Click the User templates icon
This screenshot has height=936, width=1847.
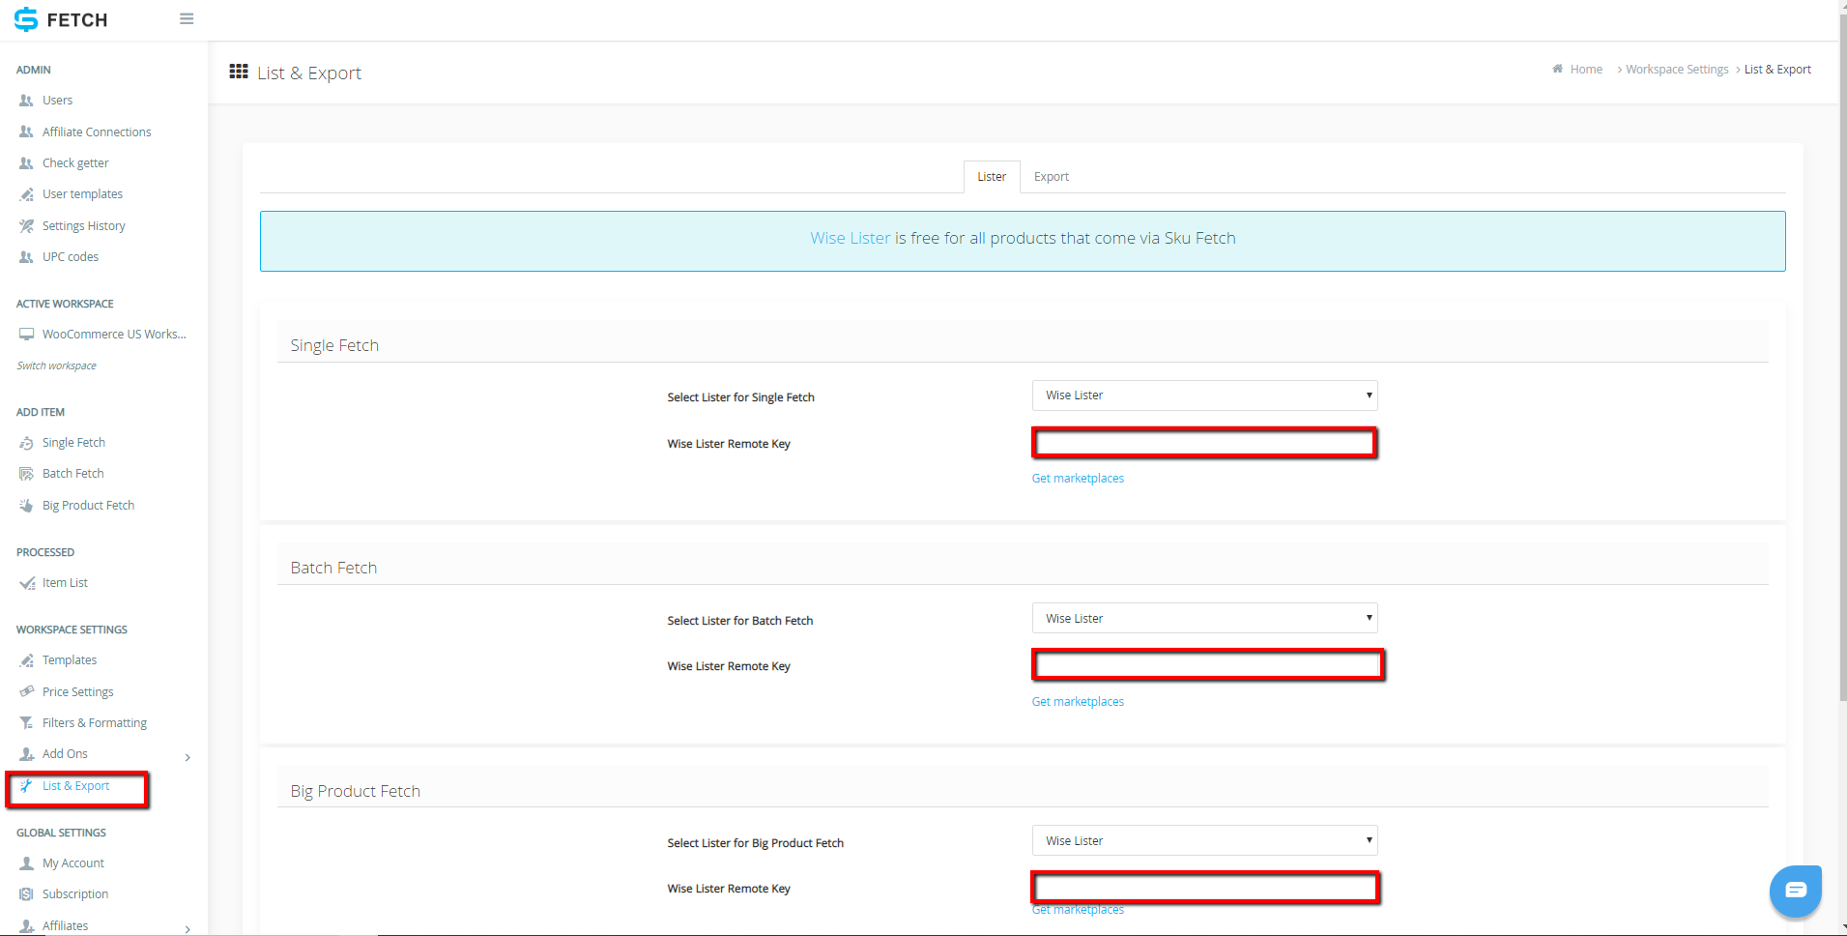pos(26,194)
